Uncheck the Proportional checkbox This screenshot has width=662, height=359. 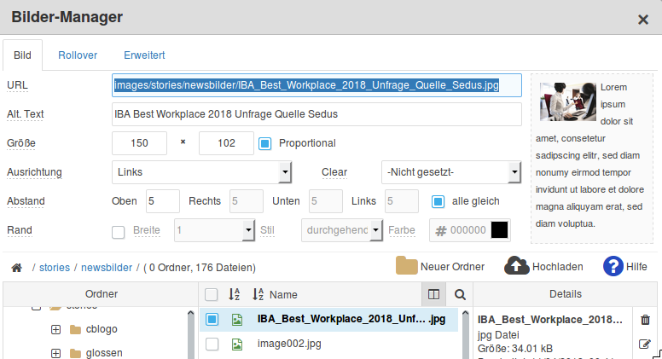[264, 143]
